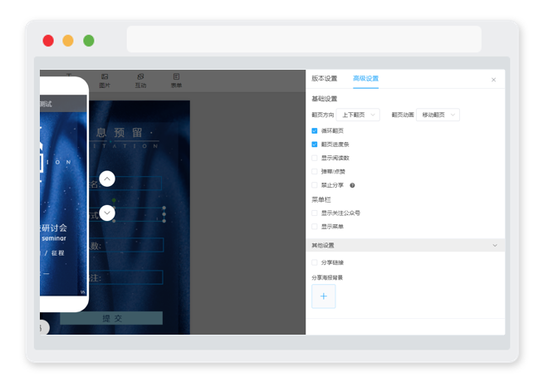Click the 备注 form field on canvas
The image size is (548, 382).
click(x=126, y=277)
